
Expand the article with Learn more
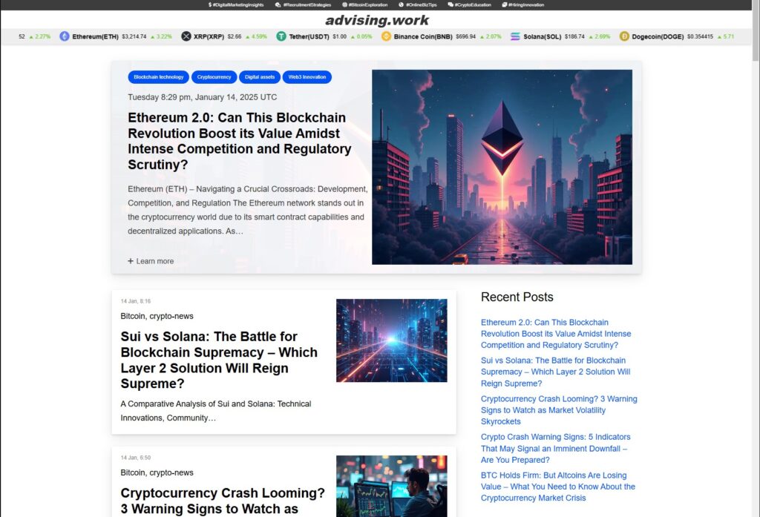[x=151, y=261]
